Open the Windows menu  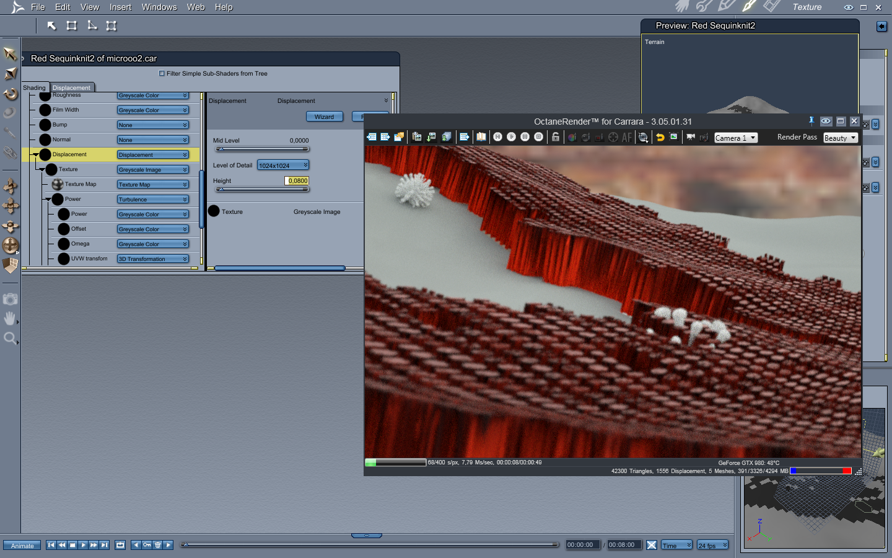click(x=159, y=7)
